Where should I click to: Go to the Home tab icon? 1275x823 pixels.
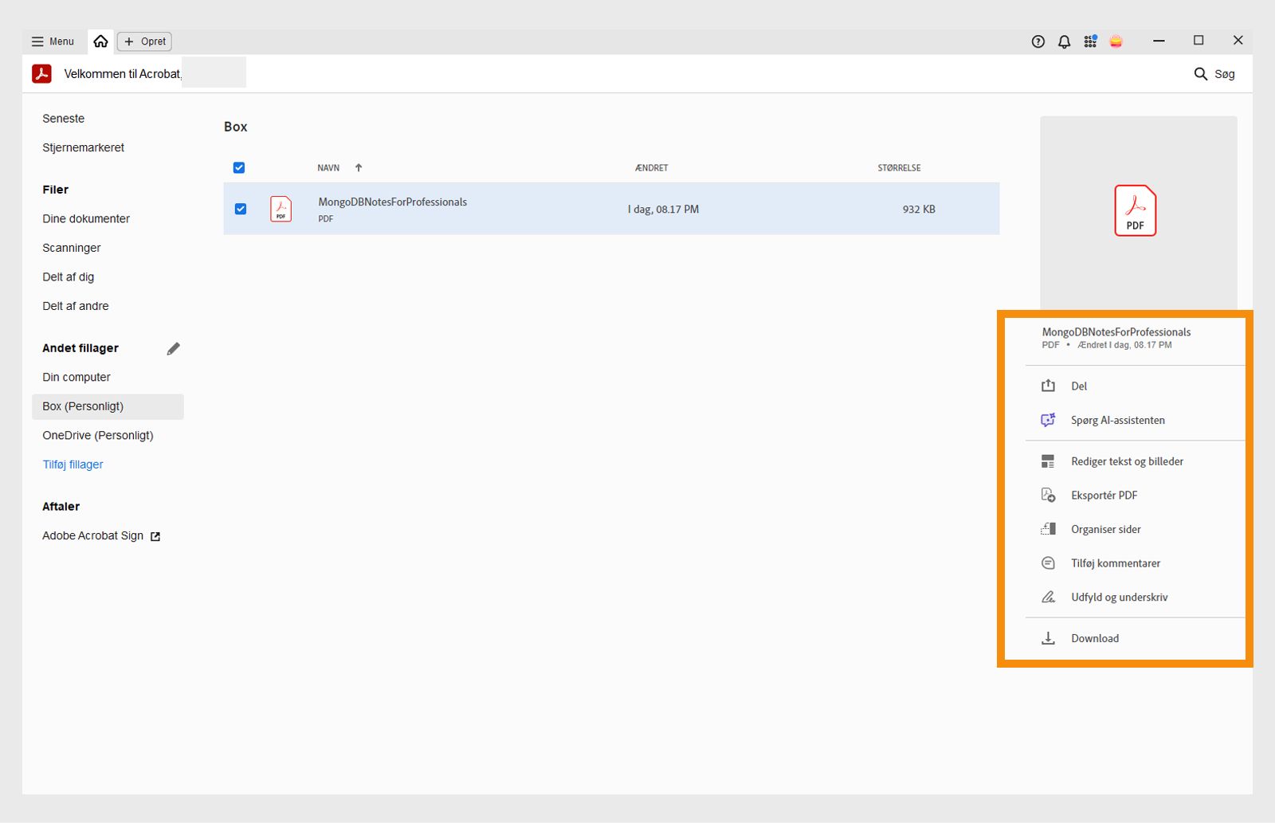coord(100,41)
